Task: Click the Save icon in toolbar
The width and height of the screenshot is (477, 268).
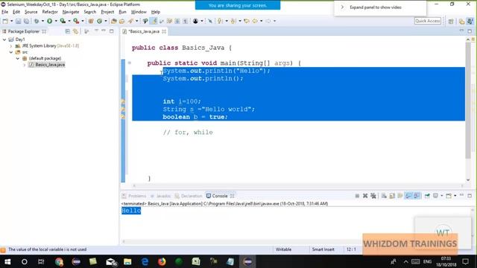Action: pos(18,21)
